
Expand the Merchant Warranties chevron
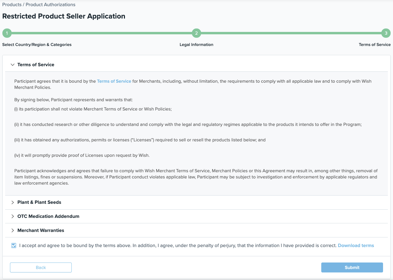pyautogui.click(x=13, y=231)
